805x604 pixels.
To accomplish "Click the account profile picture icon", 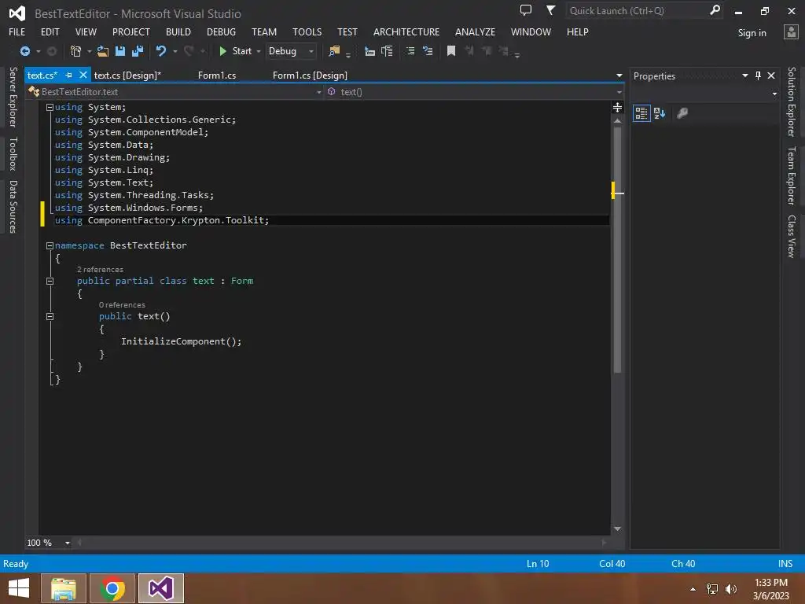I will (x=791, y=32).
